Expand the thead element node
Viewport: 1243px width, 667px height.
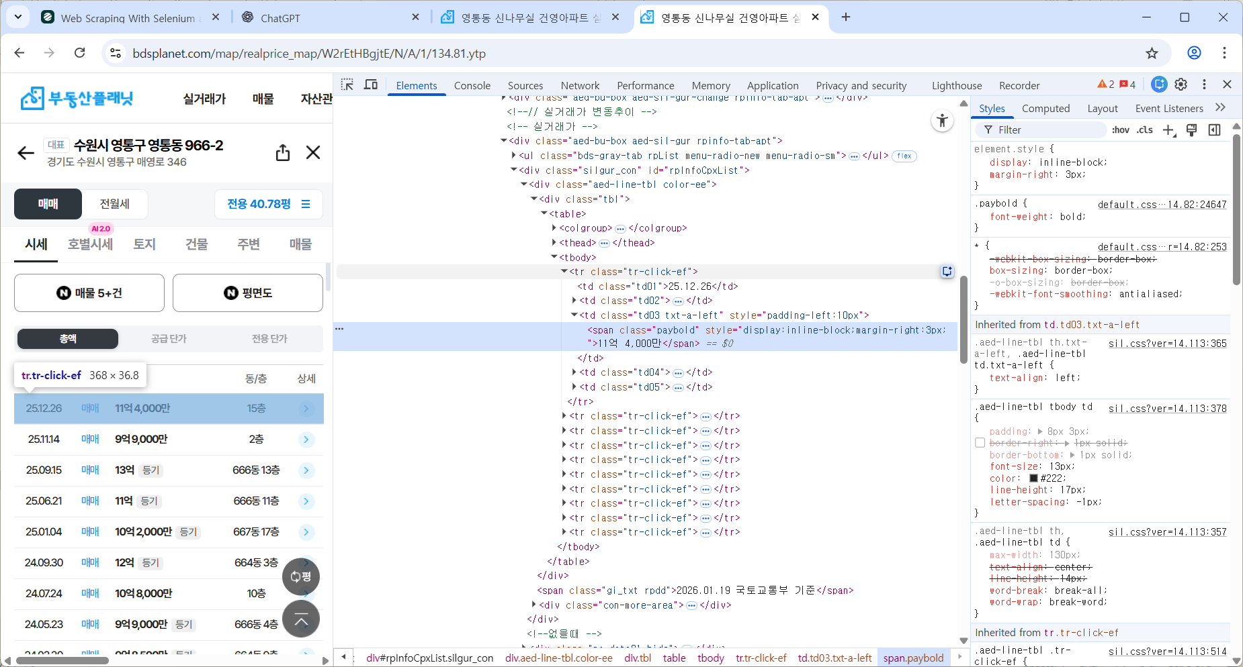(554, 243)
